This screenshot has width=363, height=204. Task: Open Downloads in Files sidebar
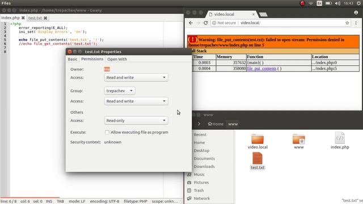point(204,167)
